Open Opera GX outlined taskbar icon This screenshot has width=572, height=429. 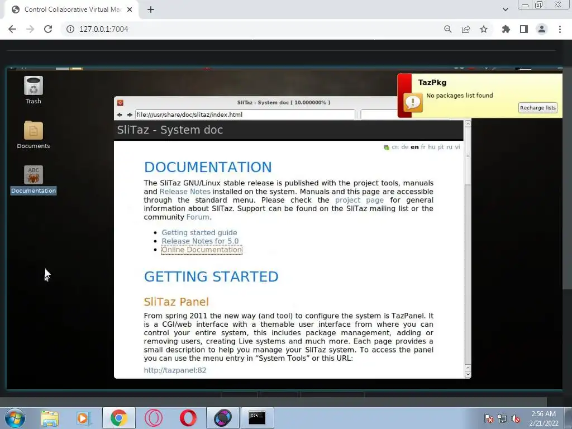pyautogui.click(x=154, y=418)
